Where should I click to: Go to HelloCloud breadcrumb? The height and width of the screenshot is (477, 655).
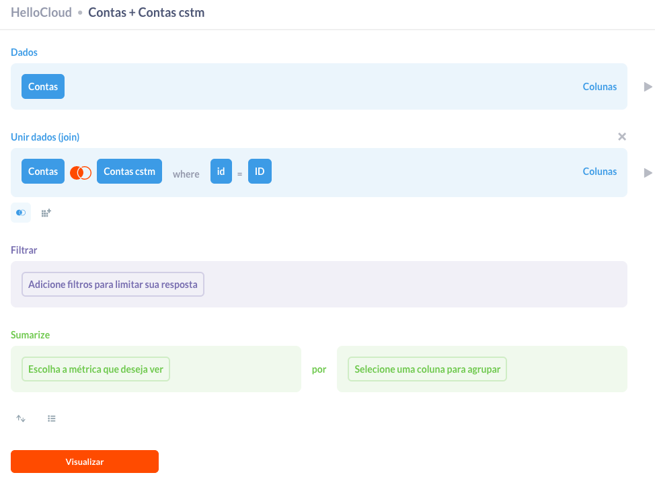pos(41,13)
